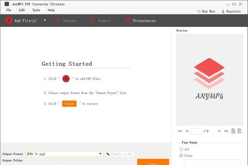Click the Buy Now cart link
This screenshot has height=165, width=248.
[206, 12]
